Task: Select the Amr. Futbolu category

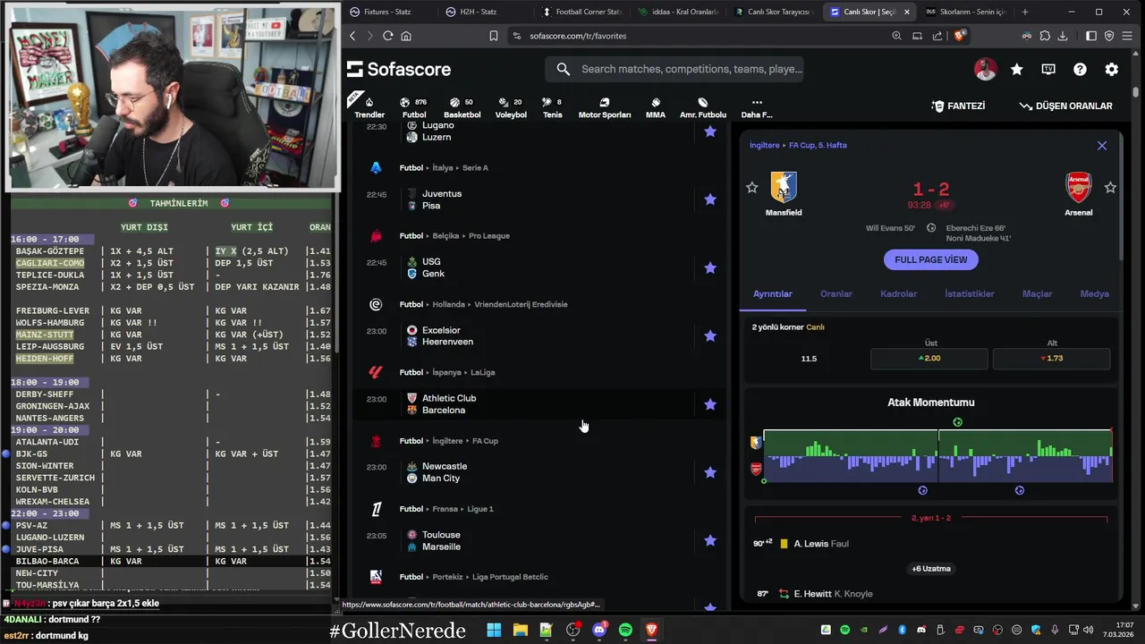Action: pos(703,107)
